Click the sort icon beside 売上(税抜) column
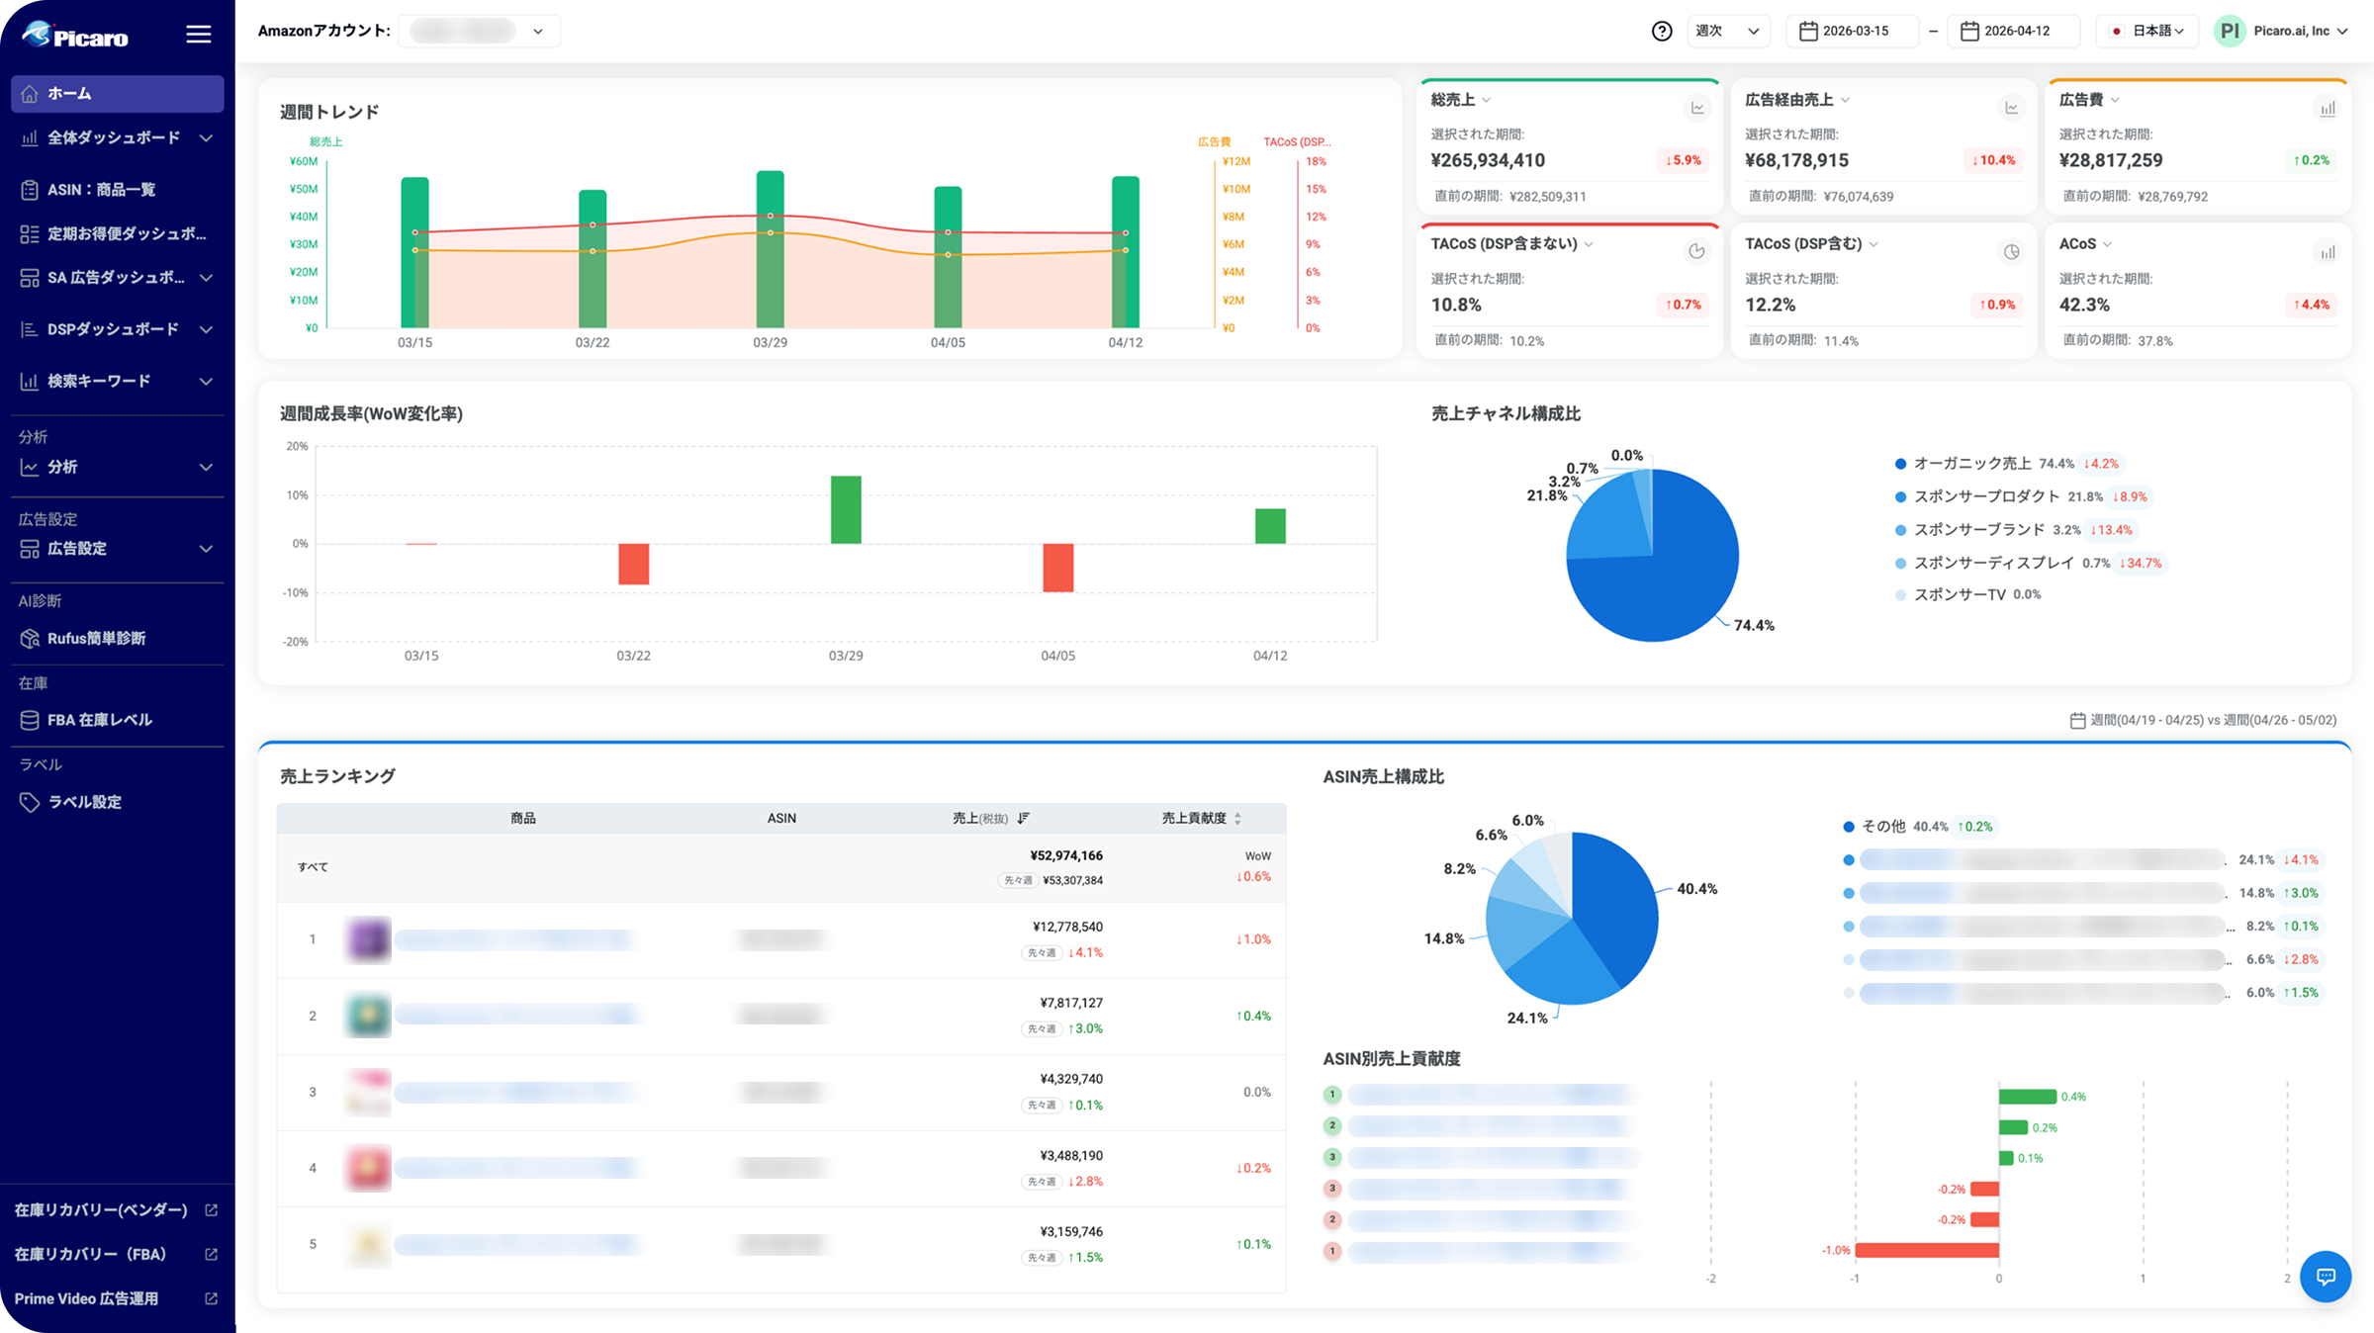 pos(1024,818)
